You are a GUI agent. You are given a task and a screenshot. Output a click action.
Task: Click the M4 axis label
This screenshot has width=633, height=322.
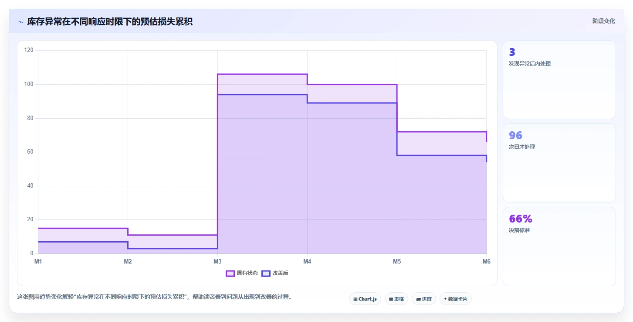click(x=307, y=262)
